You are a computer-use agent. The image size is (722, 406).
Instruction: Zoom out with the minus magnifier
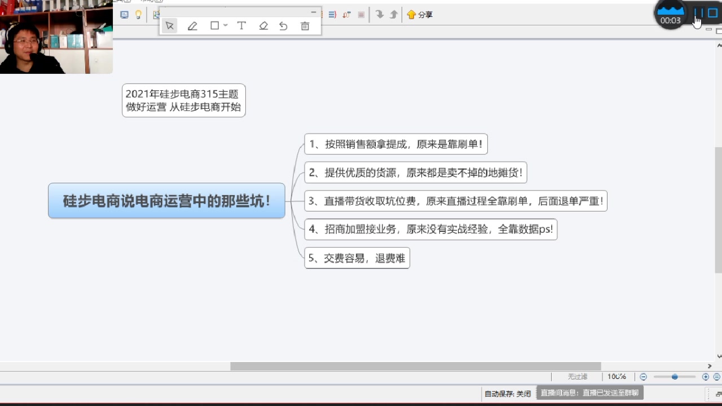pos(644,377)
